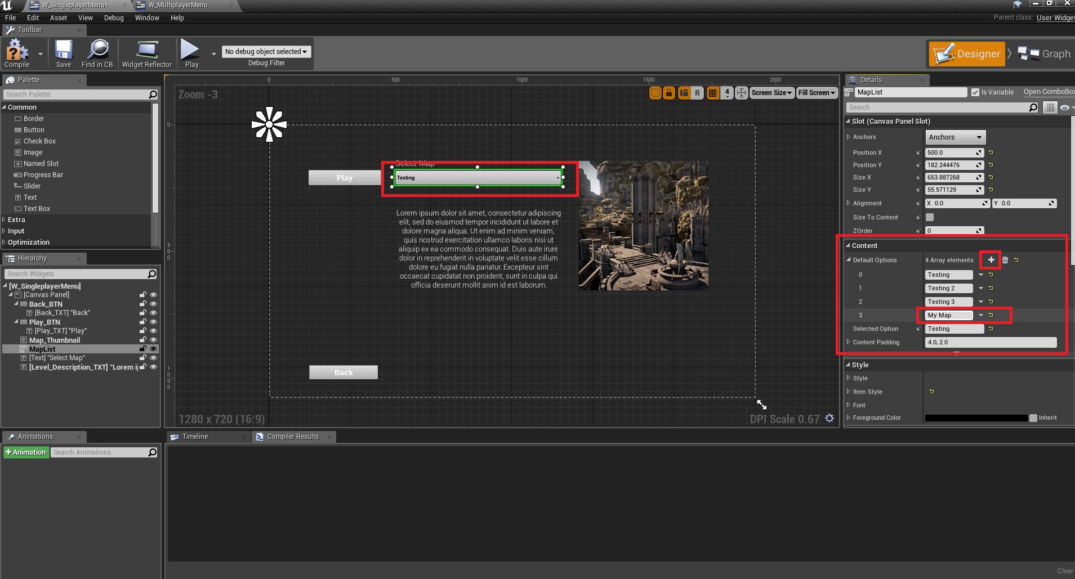Screen dimensions: 1075x579
Task: Expand the Extra palette category
Action: pos(16,220)
